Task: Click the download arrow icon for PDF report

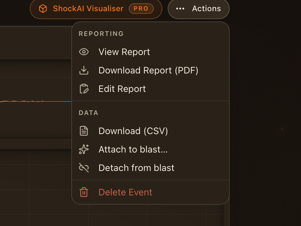Action: [84, 71]
